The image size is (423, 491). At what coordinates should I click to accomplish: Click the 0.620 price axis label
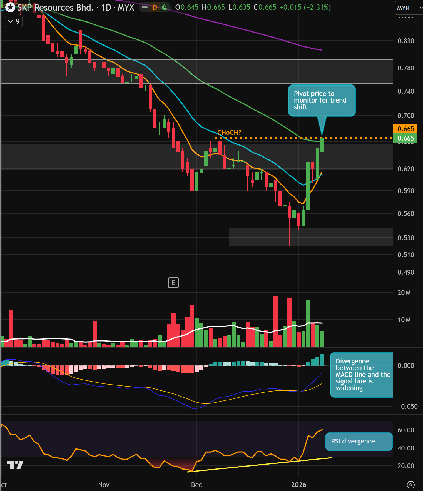coord(406,169)
